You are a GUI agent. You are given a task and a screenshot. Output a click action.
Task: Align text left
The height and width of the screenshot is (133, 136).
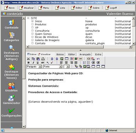click(61, 63)
